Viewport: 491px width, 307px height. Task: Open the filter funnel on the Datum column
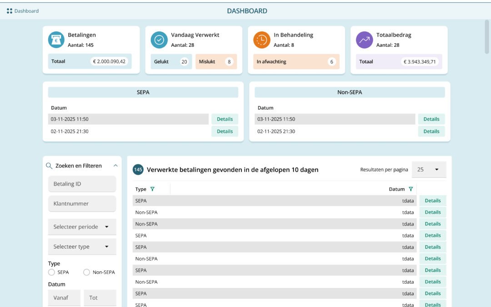pos(411,188)
